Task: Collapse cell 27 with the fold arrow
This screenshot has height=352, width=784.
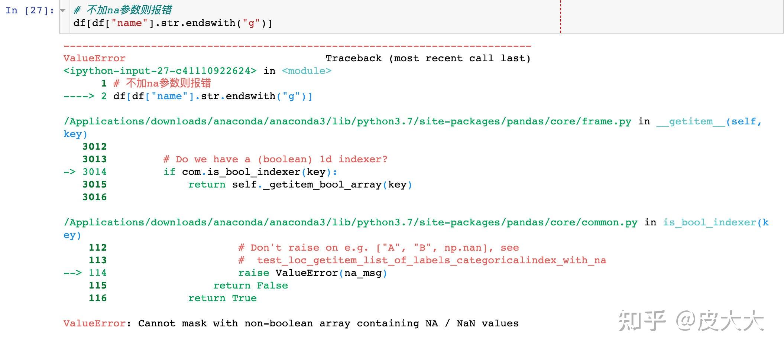Action: pos(63,10)
